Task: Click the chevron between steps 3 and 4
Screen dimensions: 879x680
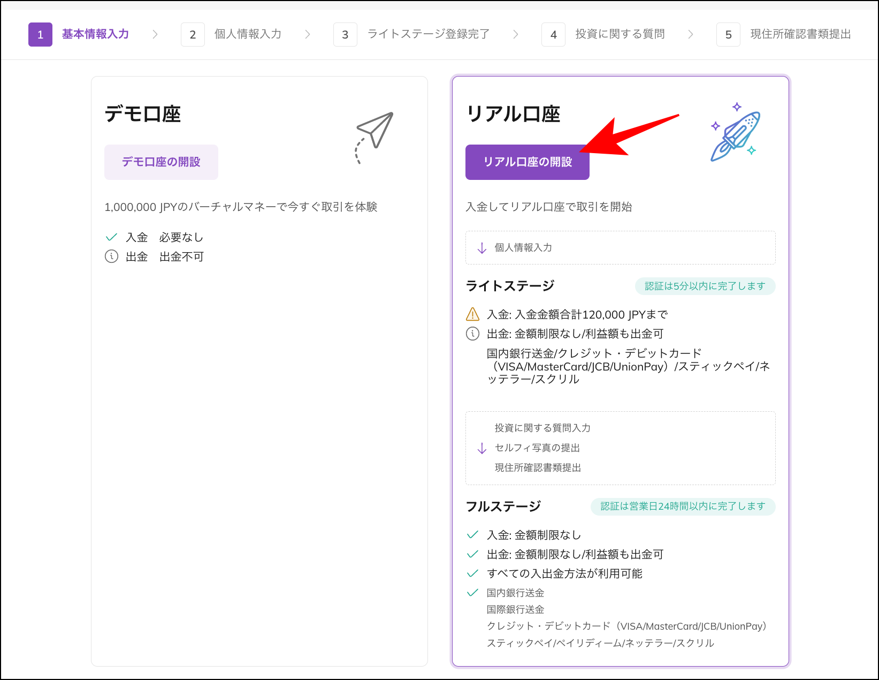Action: 515,34
